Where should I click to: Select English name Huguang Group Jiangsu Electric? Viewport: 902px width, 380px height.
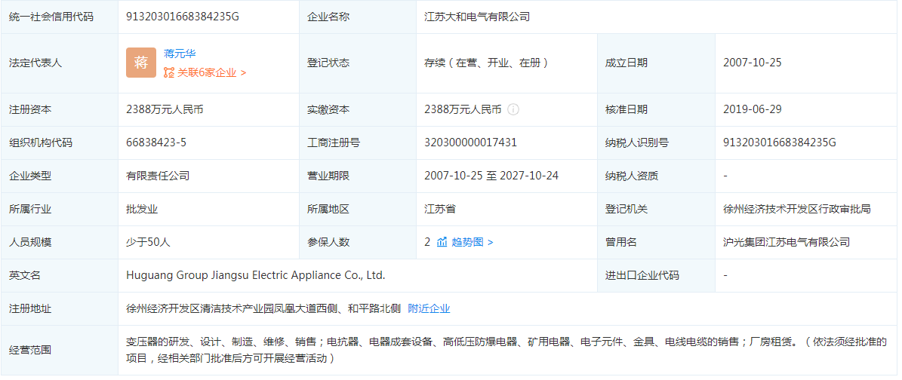(256, 275)
